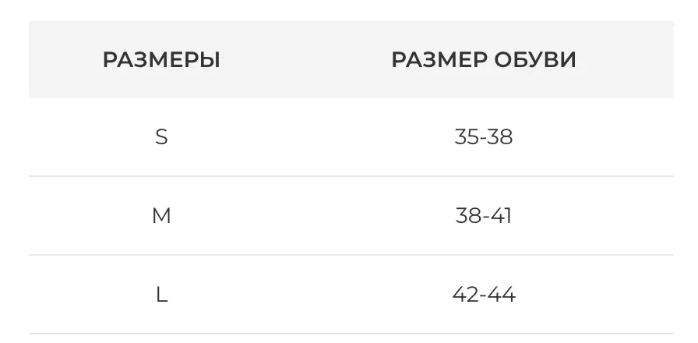Viewport: 698px width, 343px height.
Task: Click the 42-44 shoe size range
Action: pos(484,295)
